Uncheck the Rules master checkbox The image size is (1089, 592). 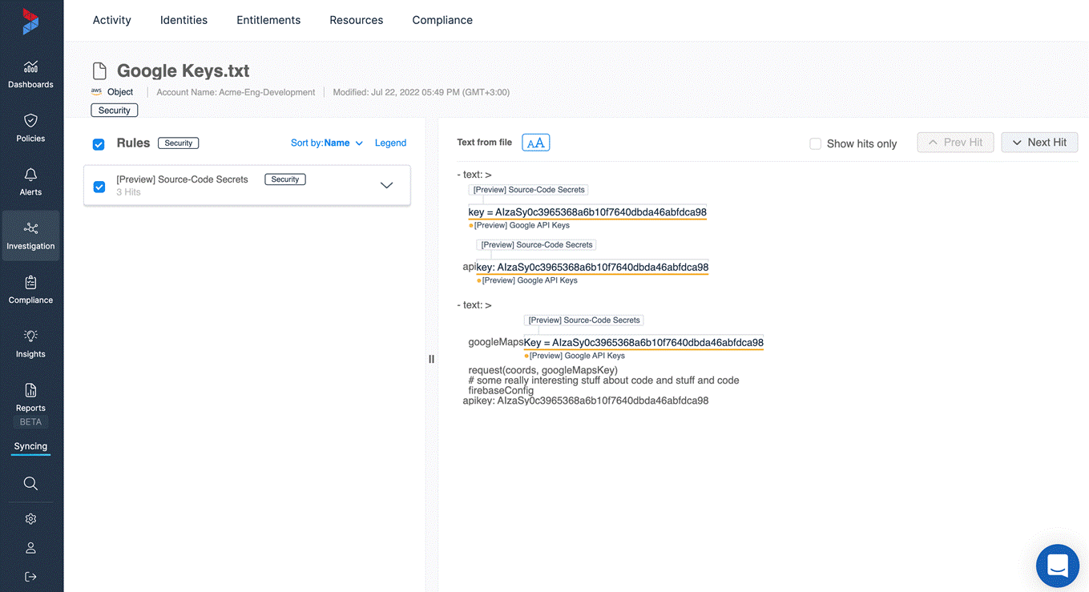99,143
